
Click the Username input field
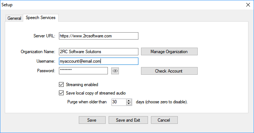pyautogui.click(x=99, y=61)
